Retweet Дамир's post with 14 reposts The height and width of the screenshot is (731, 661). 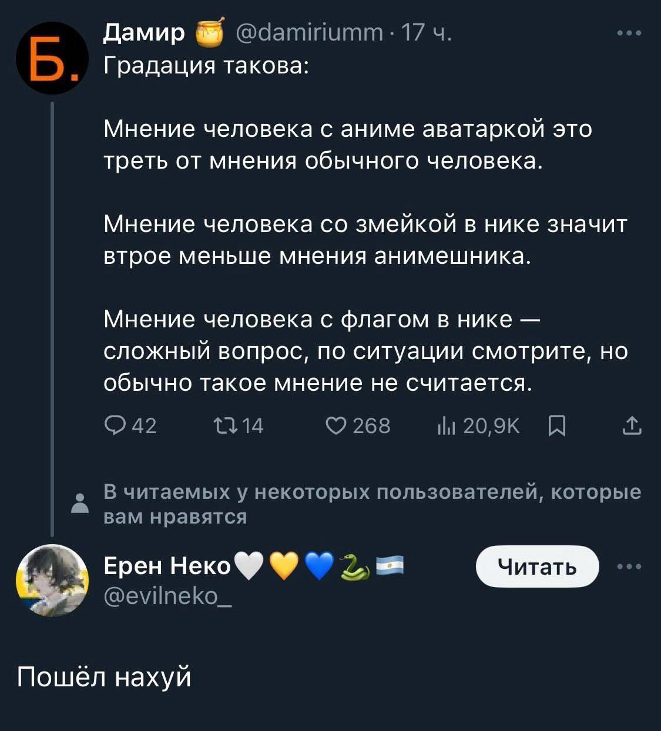223,425
